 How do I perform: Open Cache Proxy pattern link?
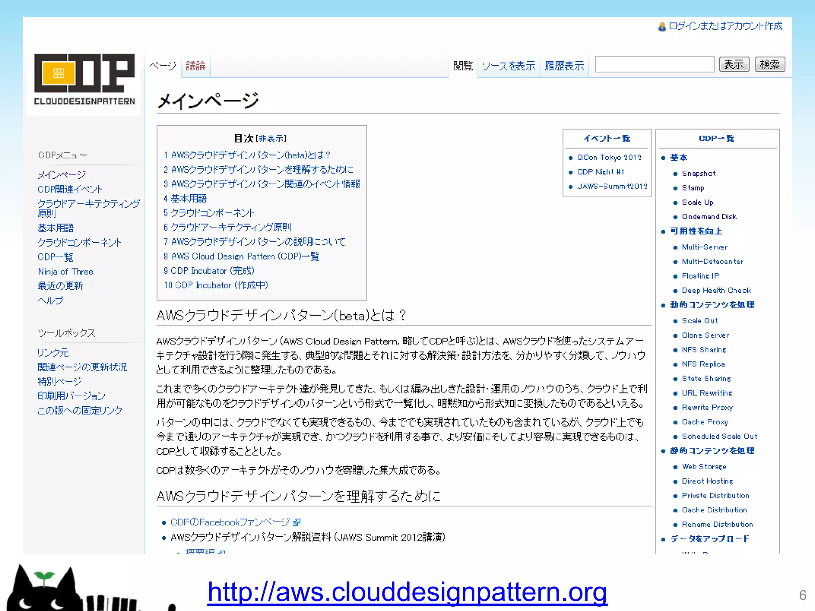[705, 422]
